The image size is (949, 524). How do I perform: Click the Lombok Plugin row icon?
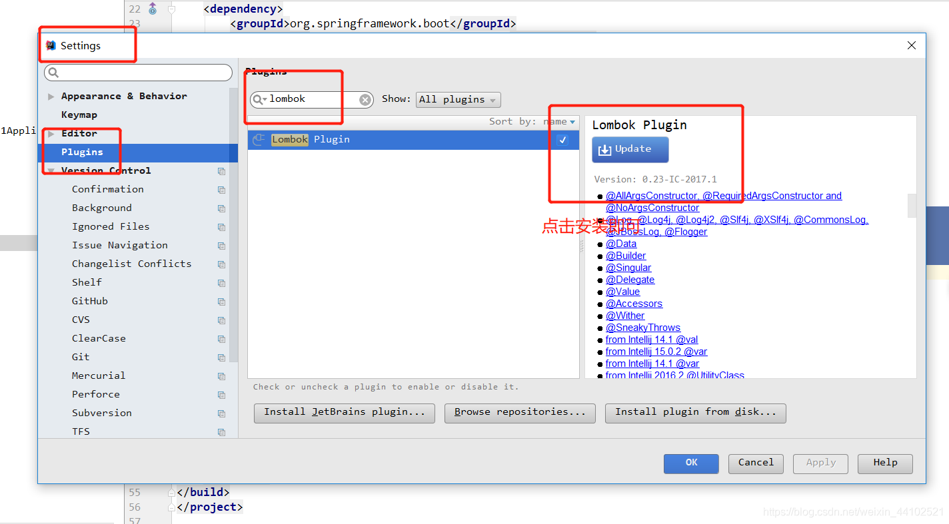[259, 140]
